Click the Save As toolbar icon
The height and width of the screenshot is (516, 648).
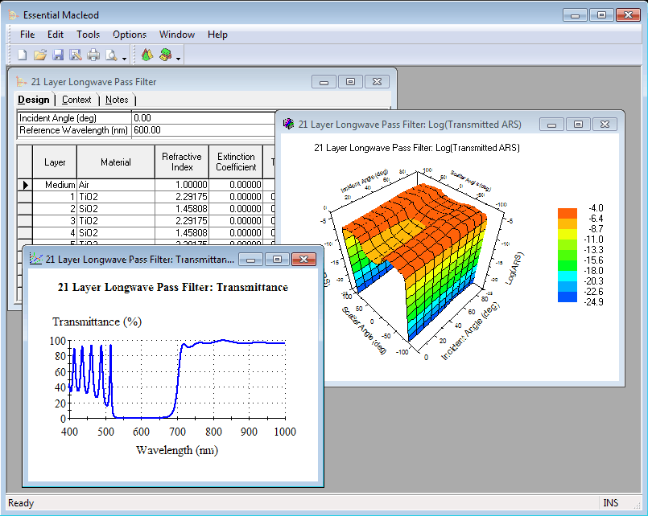76,55
